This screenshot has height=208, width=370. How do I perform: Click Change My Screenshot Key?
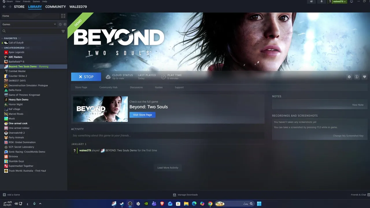coord(348,136)
